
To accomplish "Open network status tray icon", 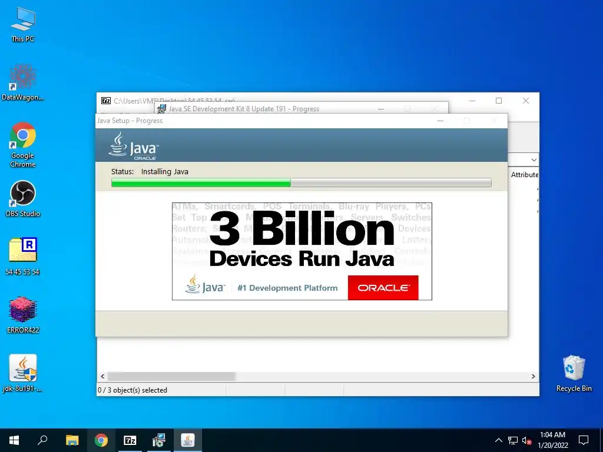I will click(513, 440).
